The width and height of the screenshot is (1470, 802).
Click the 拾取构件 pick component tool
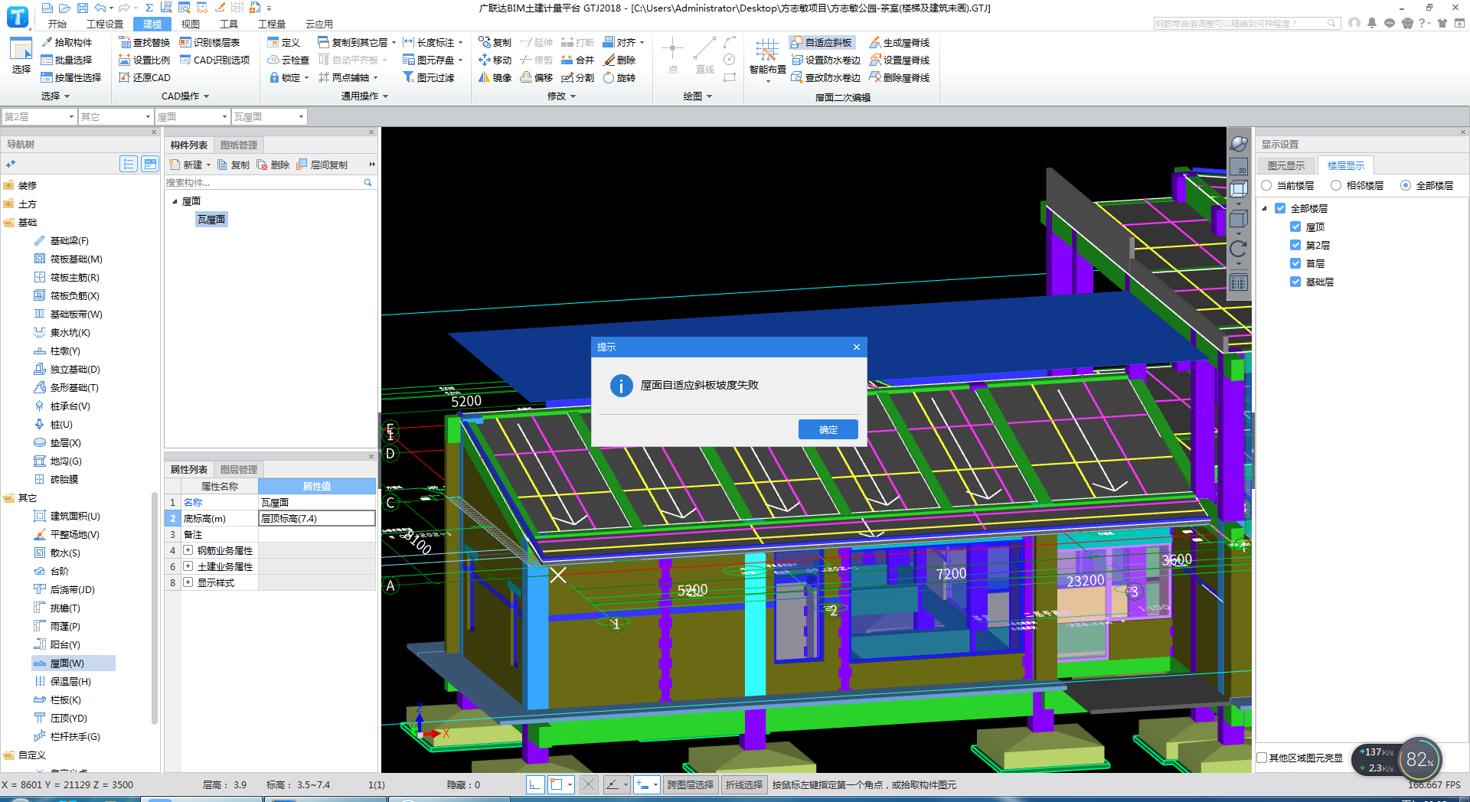[67, 42]
